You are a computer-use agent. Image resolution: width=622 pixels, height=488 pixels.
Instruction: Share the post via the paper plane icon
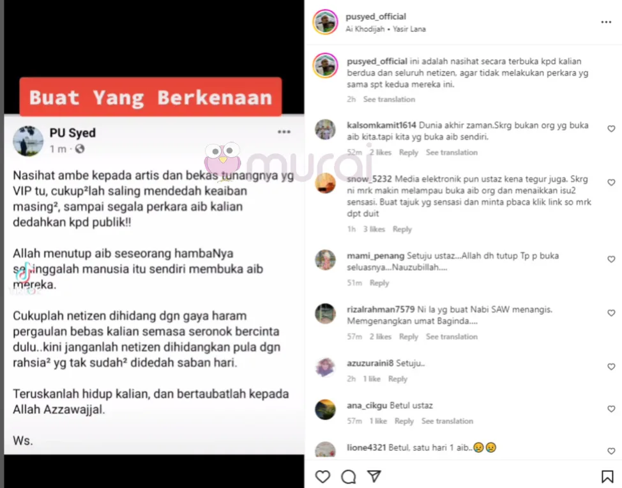pyautogui.click(x=374, y=476)
